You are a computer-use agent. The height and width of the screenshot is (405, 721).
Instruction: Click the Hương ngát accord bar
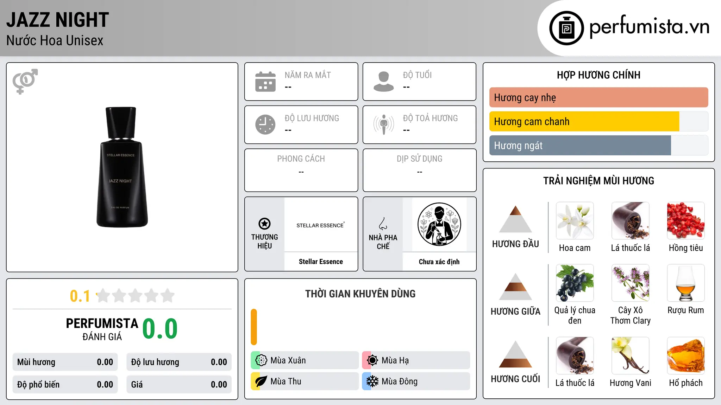[x=598, y=145]
